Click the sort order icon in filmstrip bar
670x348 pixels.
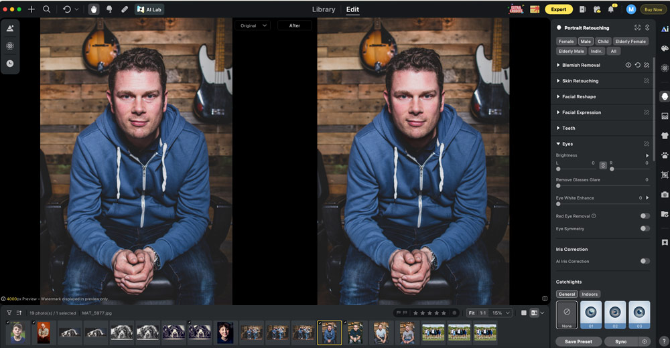[19, 313]
